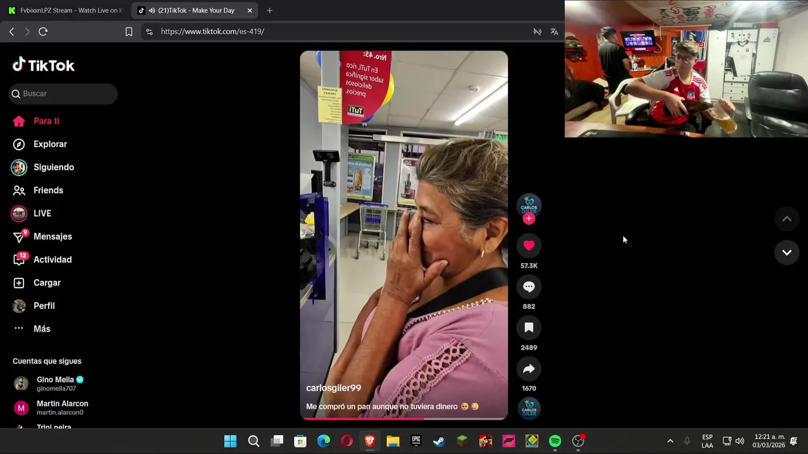Launch Minecraft from the taskbar

coord(463,441)
